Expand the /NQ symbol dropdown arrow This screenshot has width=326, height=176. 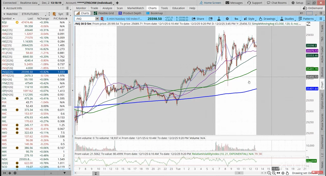(x=97, y=19)
